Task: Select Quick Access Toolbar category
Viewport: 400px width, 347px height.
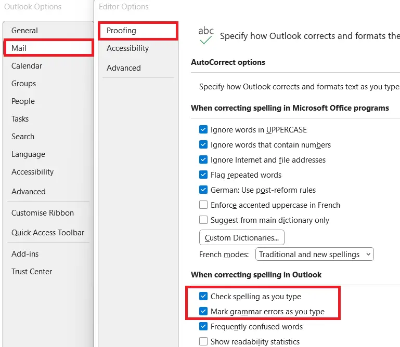Action: [x=48, y=233]
